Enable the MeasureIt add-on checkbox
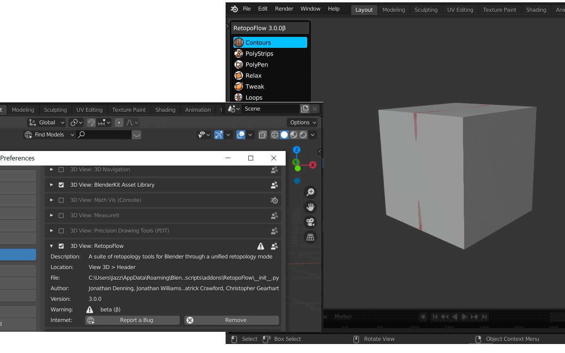 pyautogui.click(x=61, y=215)
